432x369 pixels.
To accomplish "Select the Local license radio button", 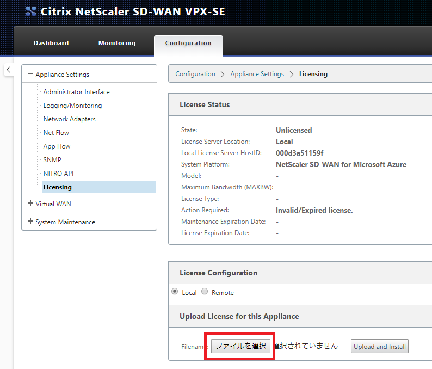I will coord(175,291).
